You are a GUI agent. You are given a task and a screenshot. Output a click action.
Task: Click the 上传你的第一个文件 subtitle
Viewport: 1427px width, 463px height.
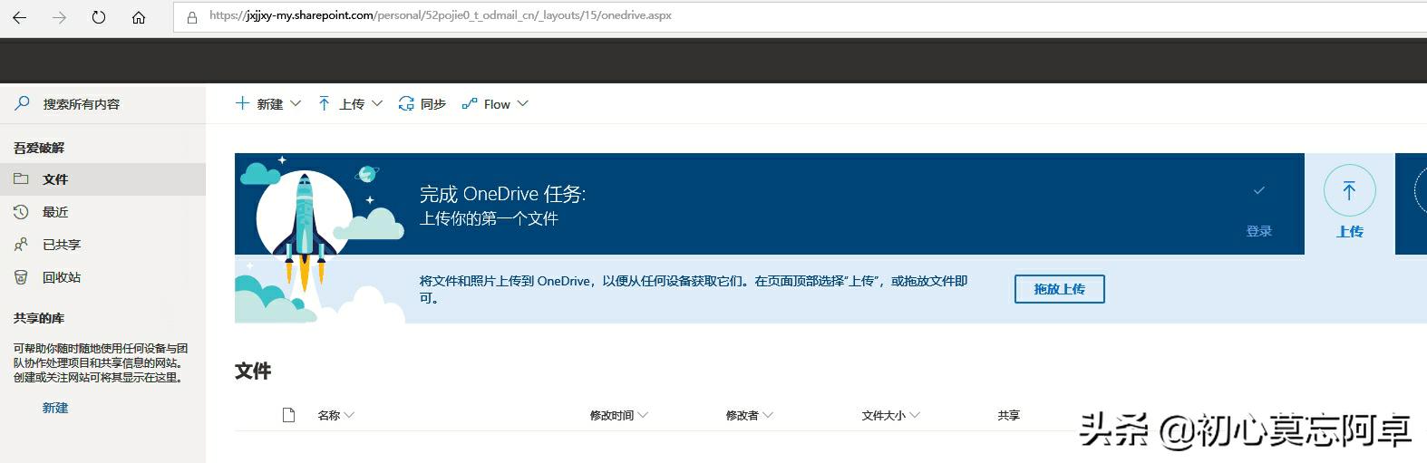tap(489, 218)
